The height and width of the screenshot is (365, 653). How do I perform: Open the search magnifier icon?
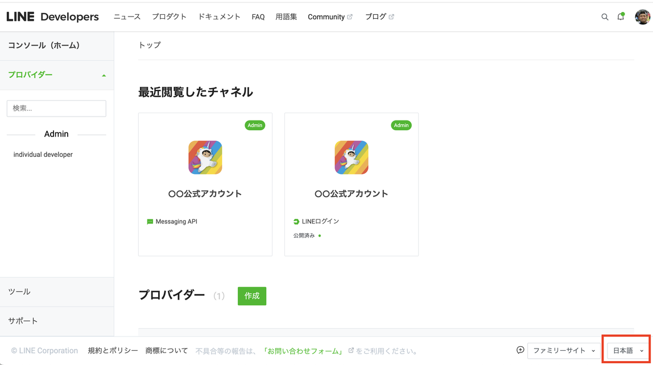(x=605, y=17)
